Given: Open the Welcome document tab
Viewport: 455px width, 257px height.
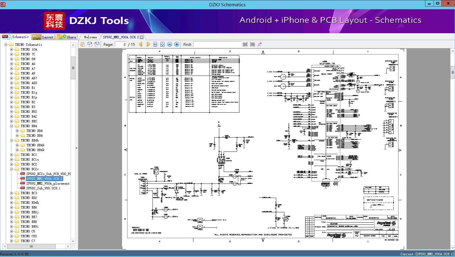Looking at the screenshot, I should [90, 37].
